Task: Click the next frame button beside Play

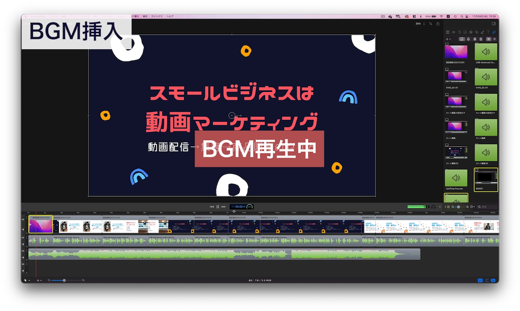Action: tap(223, 207)
